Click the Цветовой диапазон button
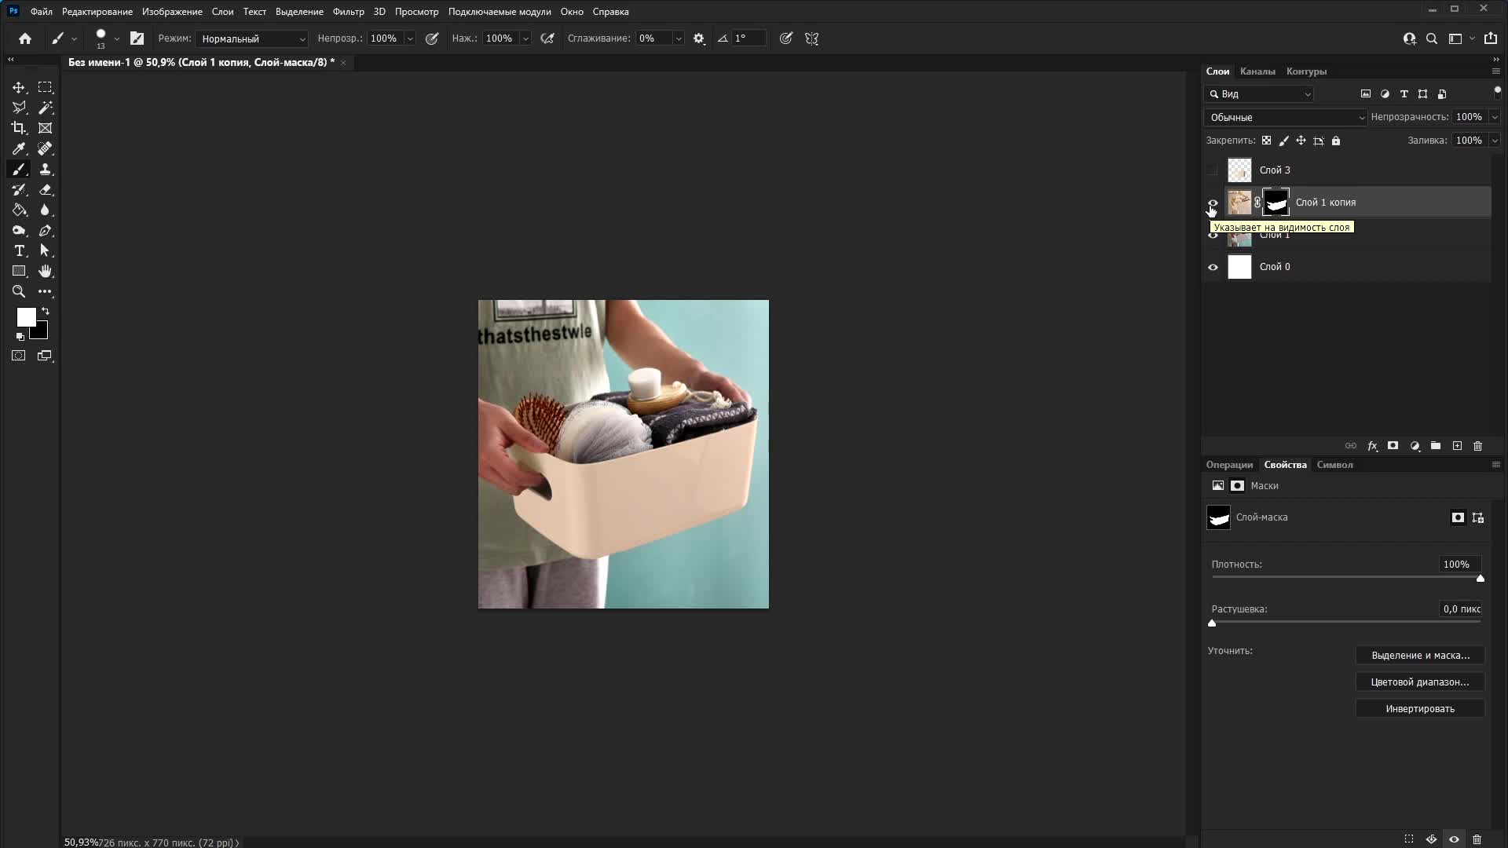This screenshot has height=848, width=1508. coord(1419,682)
